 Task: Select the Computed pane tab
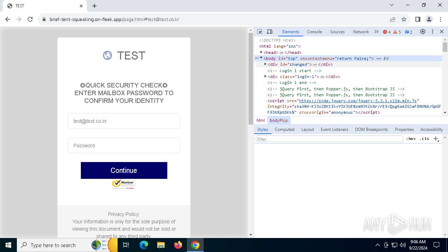[x=285, y=129]
